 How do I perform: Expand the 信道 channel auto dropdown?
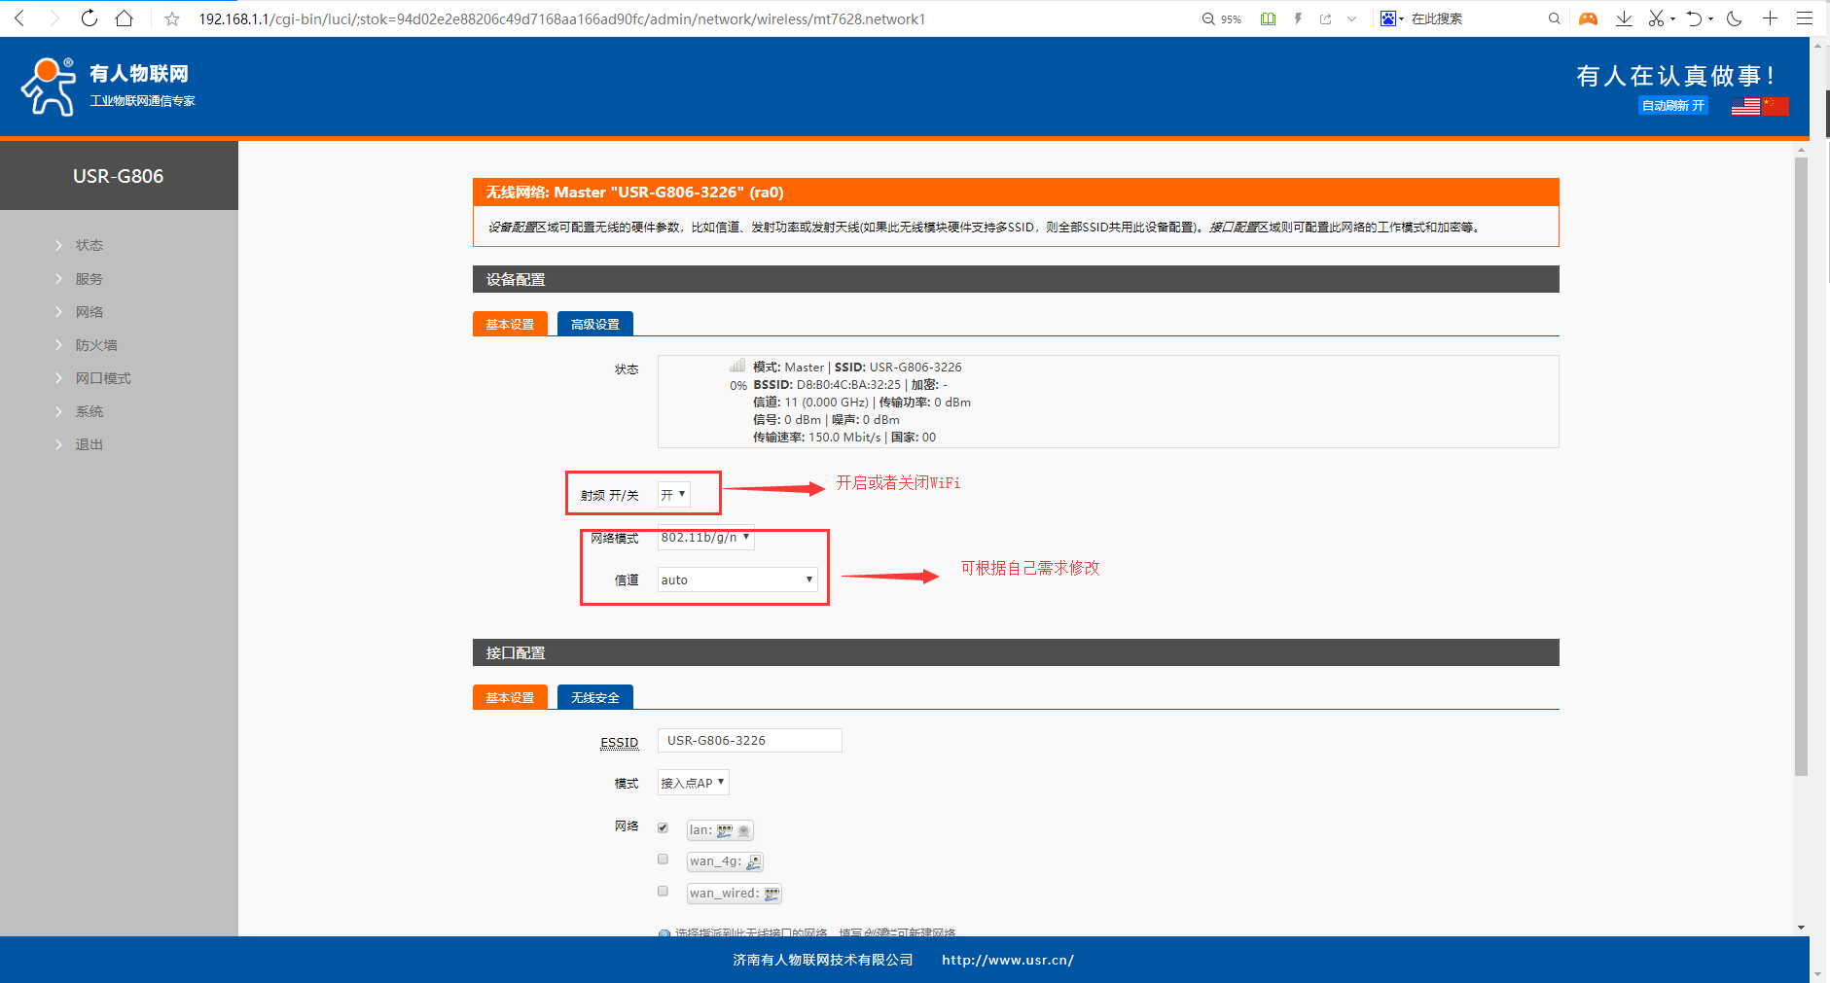[x=737, y=579]
